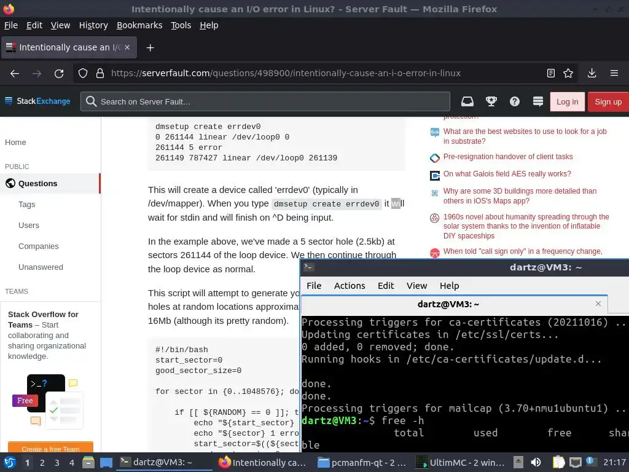Open terminal window's File menu
This screenshot has width=629, height=472.
[x=314, y=285]
